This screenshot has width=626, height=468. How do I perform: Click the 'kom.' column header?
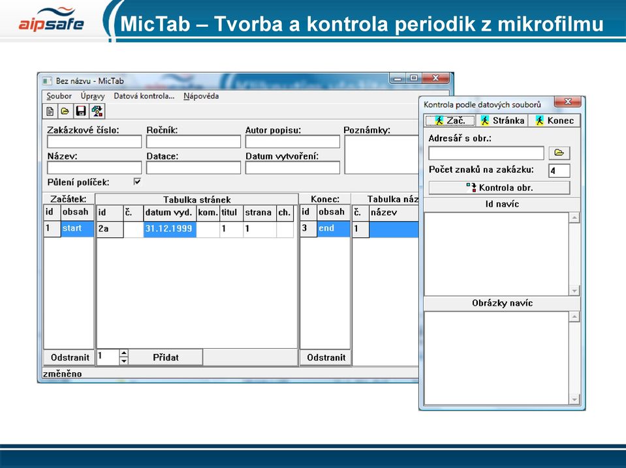[x=208, y=213]
